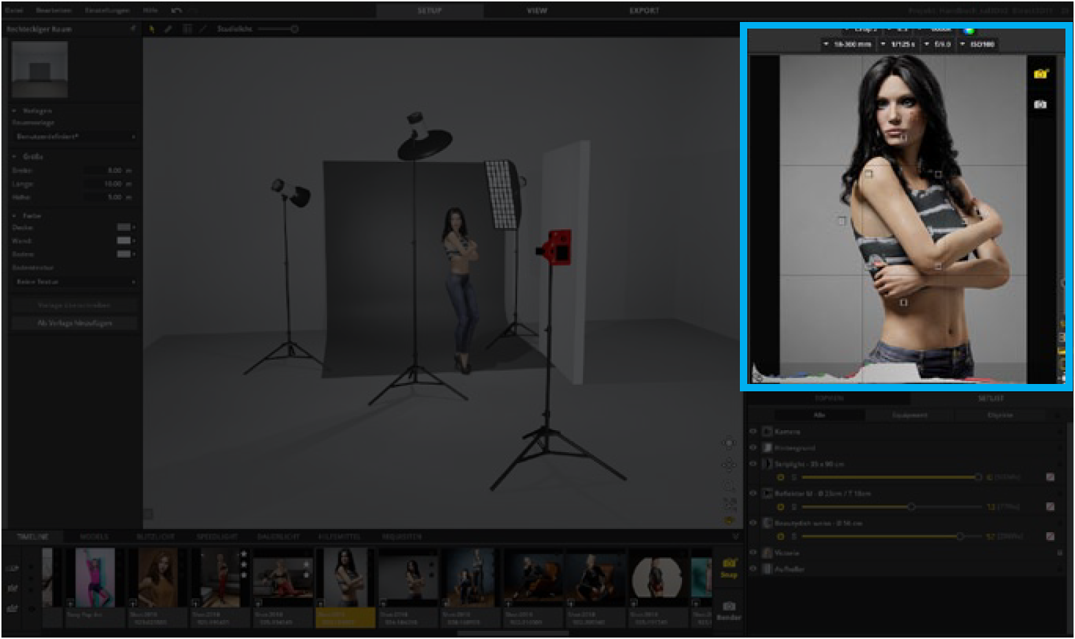
Task: Toggle the Beautydish checkbox on the right
Action: (1050, 536)
